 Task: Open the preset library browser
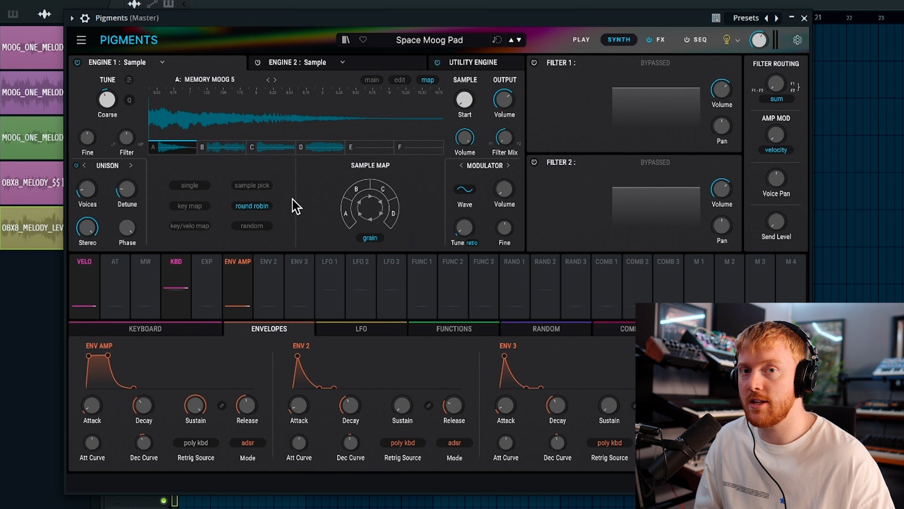point(346,40)
